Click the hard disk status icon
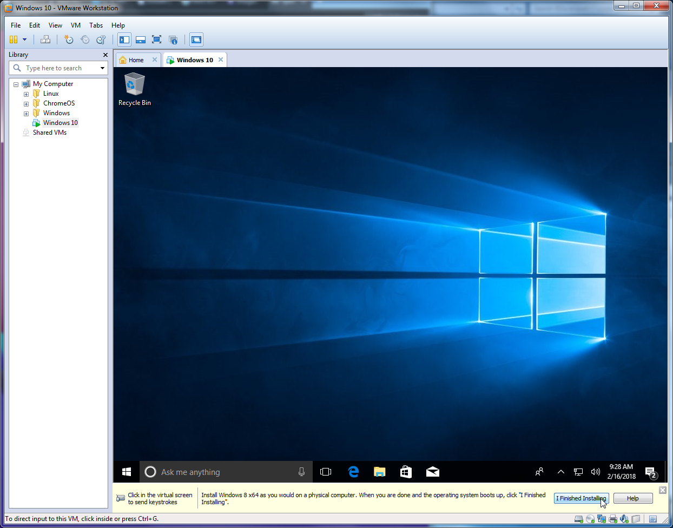Viewport: 673px width, 528px height. coord(578,519)
